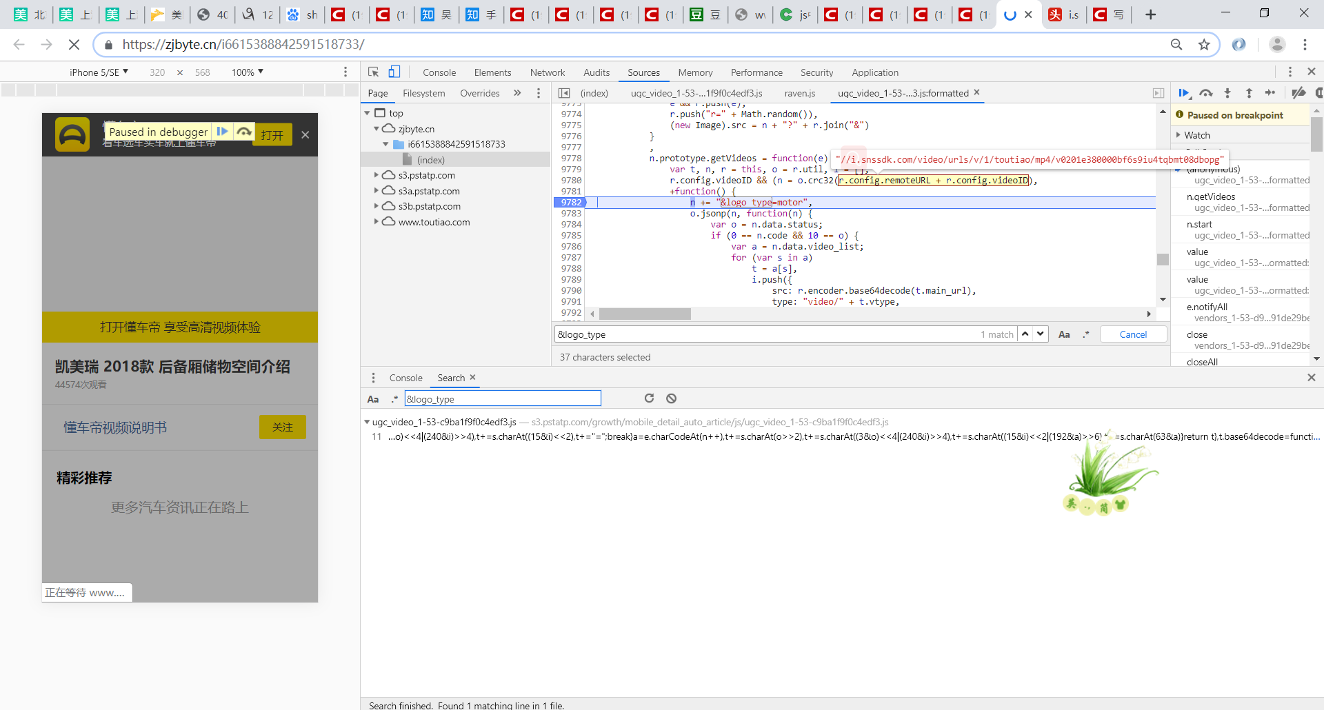This screenshot has height=710, width=1324.
Task: Select the (index) file in tree
Action: click(431, 160)
